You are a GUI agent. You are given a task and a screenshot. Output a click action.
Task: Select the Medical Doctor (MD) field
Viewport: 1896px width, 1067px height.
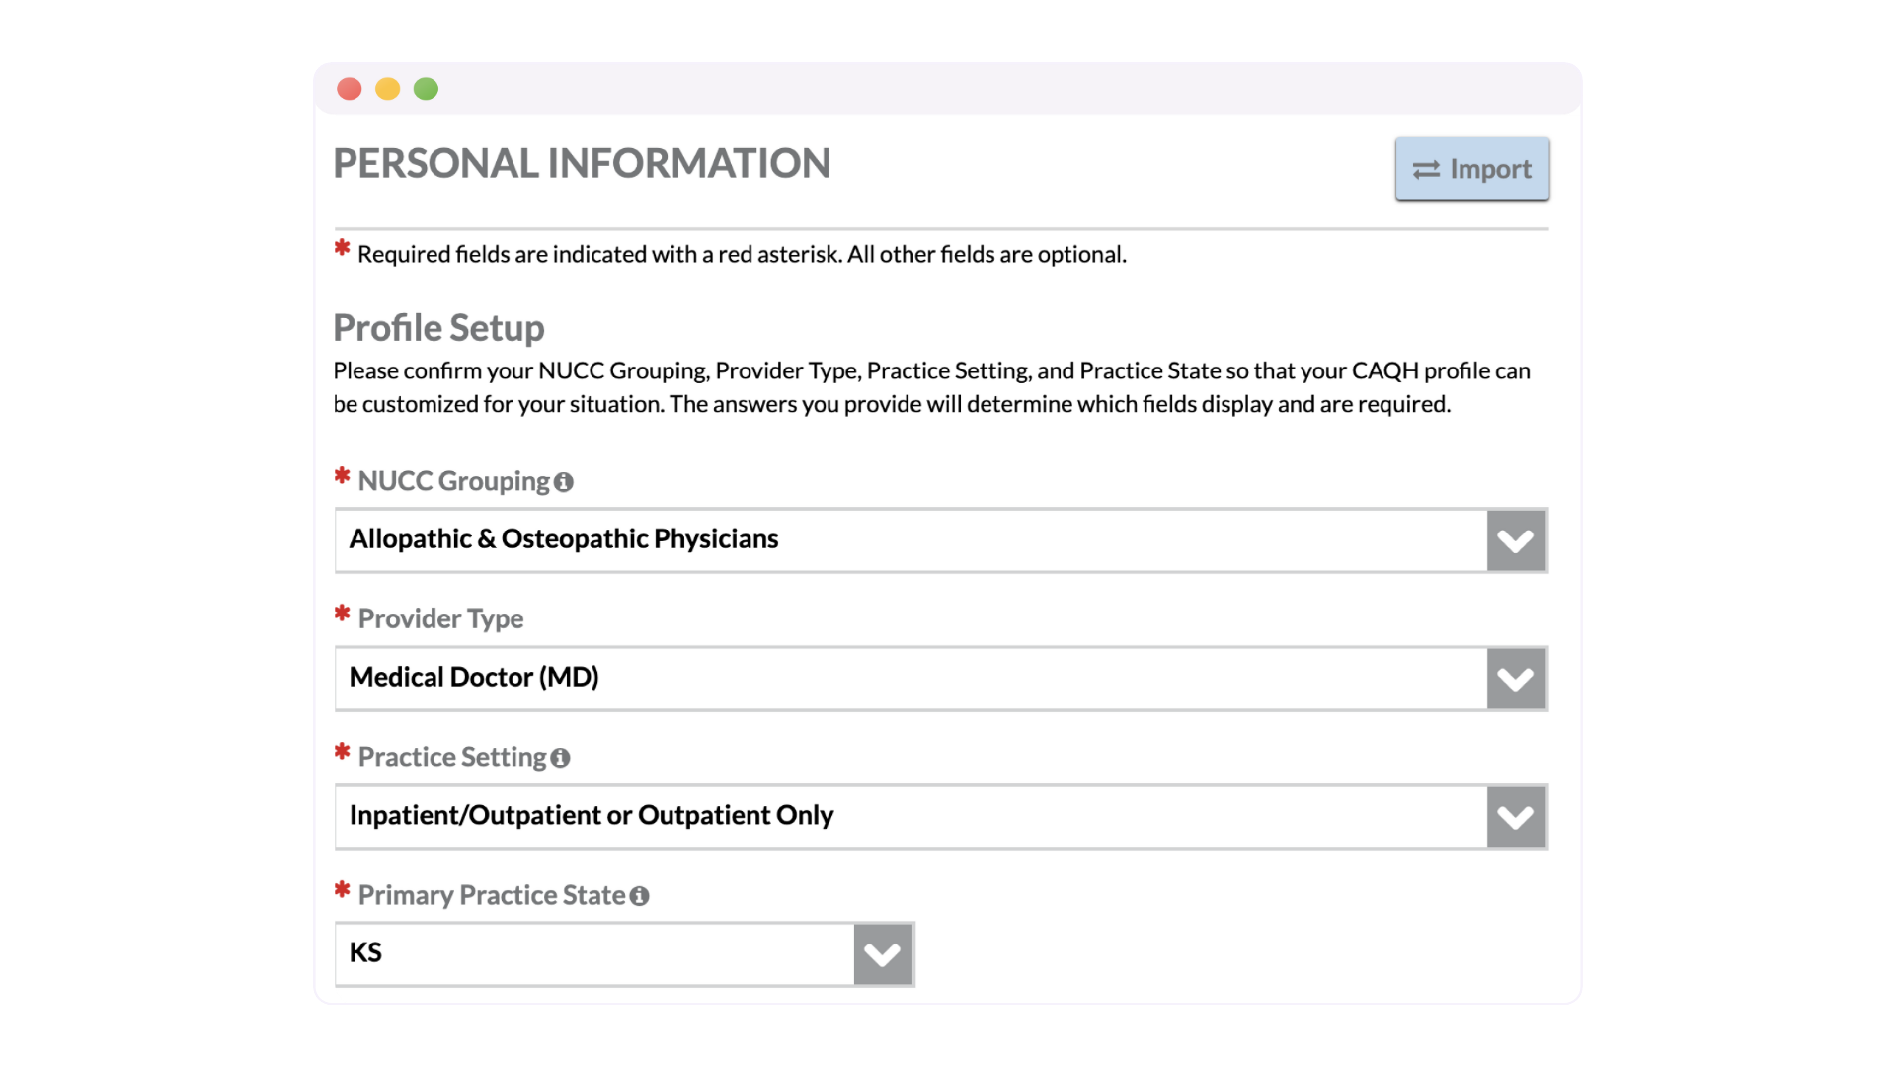(908, 678)
